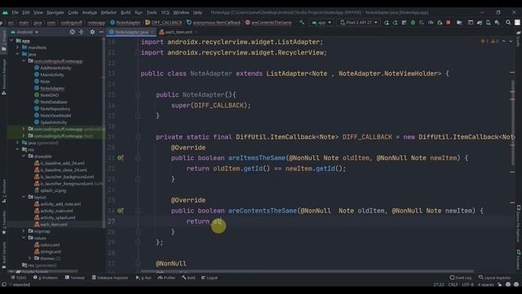Click the collapse all icon in Project panel
The height and width of the screenshot is (294, 522).
[82, 32]
